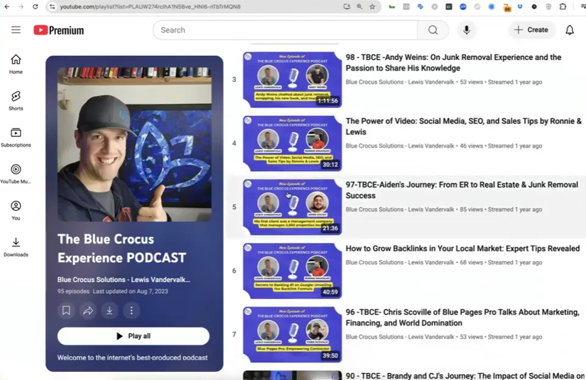Click browser back arrow
586x380 pixels.
[7, 7]
